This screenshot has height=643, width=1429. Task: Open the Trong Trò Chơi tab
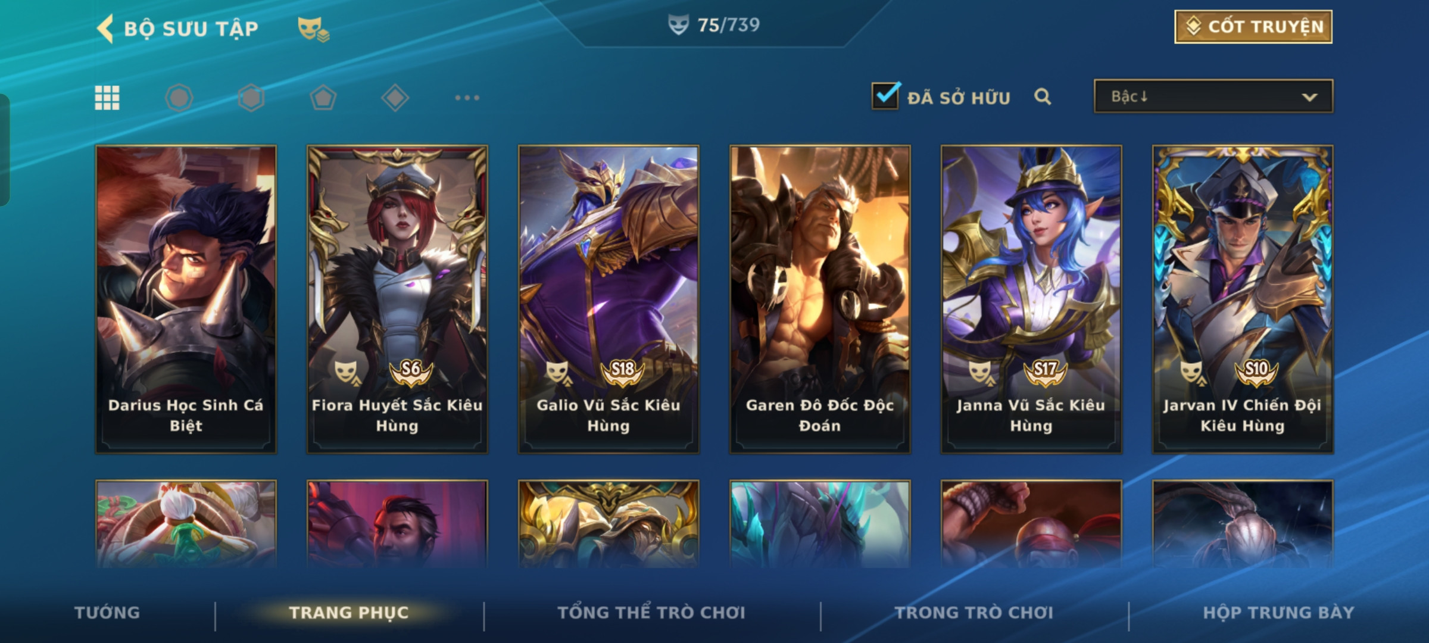[x=974, y=613]
